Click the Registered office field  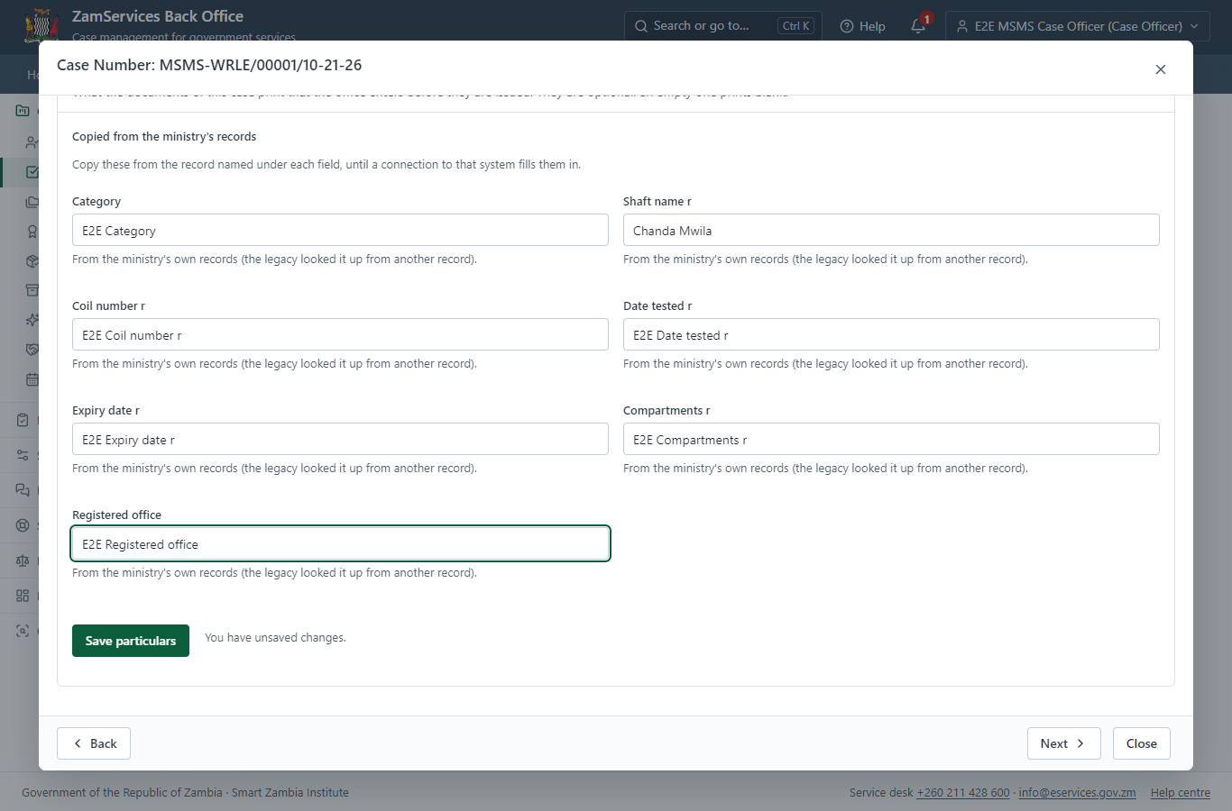340,543
